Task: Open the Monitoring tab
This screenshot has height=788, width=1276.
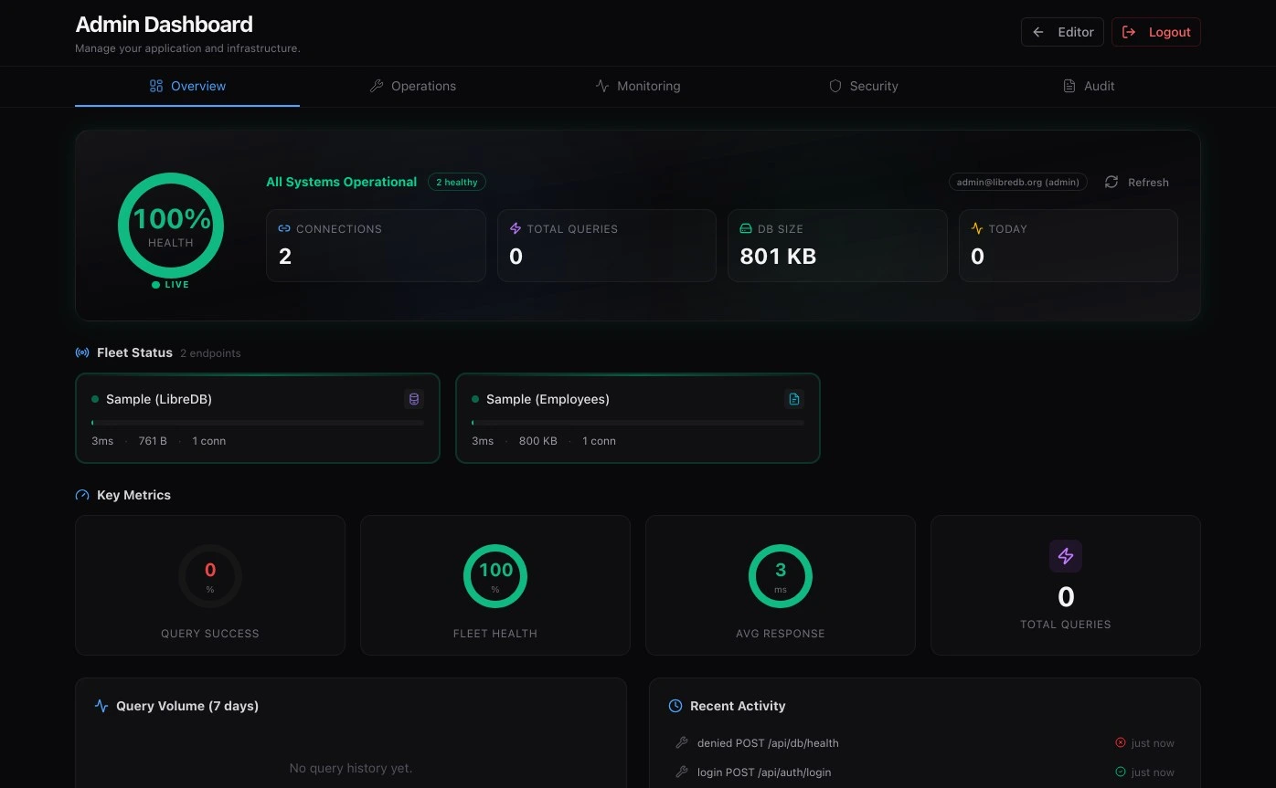Action: (x=638, y=86)
